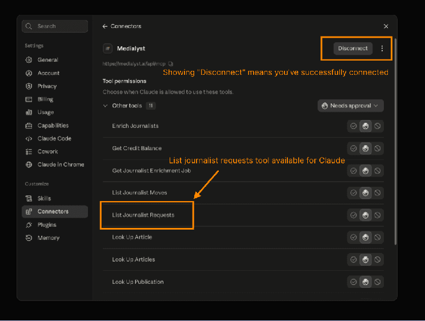Viewport: 425px width, 321px height.
Task: Click the tool list vertical scrollbar
Action: click(395, 142)
